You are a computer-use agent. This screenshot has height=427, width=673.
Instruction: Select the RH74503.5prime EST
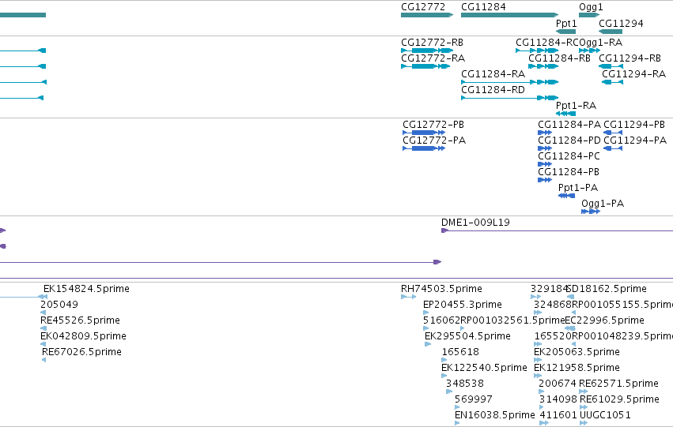pyautogui.click(x=409, y=297)
